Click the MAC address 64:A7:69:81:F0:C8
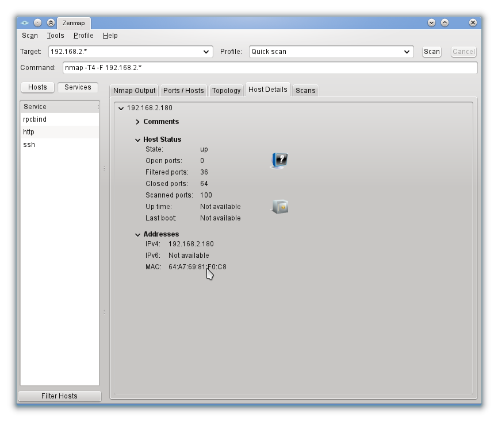Viewport: 498px width, 422px height. [x=198, y=267]
